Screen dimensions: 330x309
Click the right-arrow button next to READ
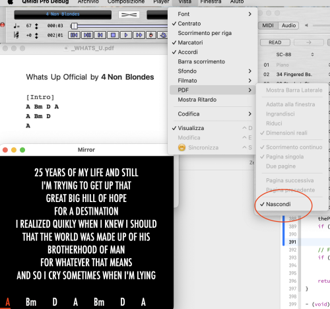coord(309,42)
